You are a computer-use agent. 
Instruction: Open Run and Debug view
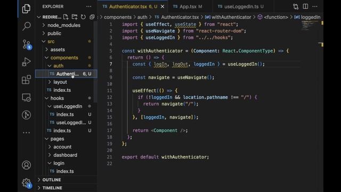[x=26, y=62]
